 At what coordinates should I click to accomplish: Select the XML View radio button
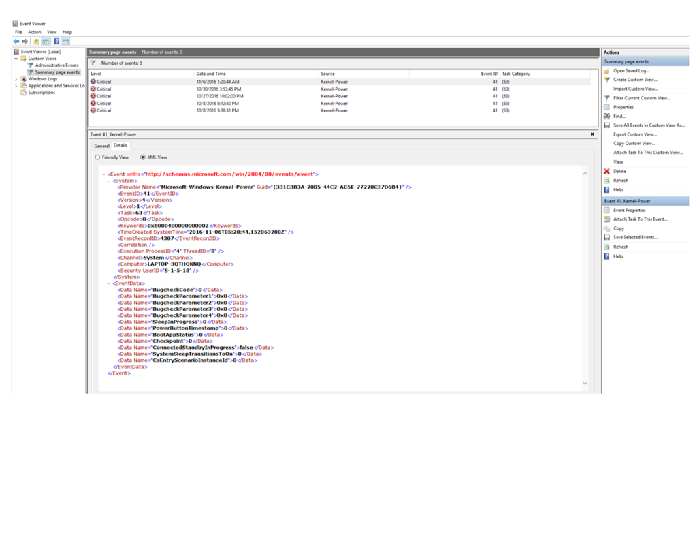coord(143,157)
